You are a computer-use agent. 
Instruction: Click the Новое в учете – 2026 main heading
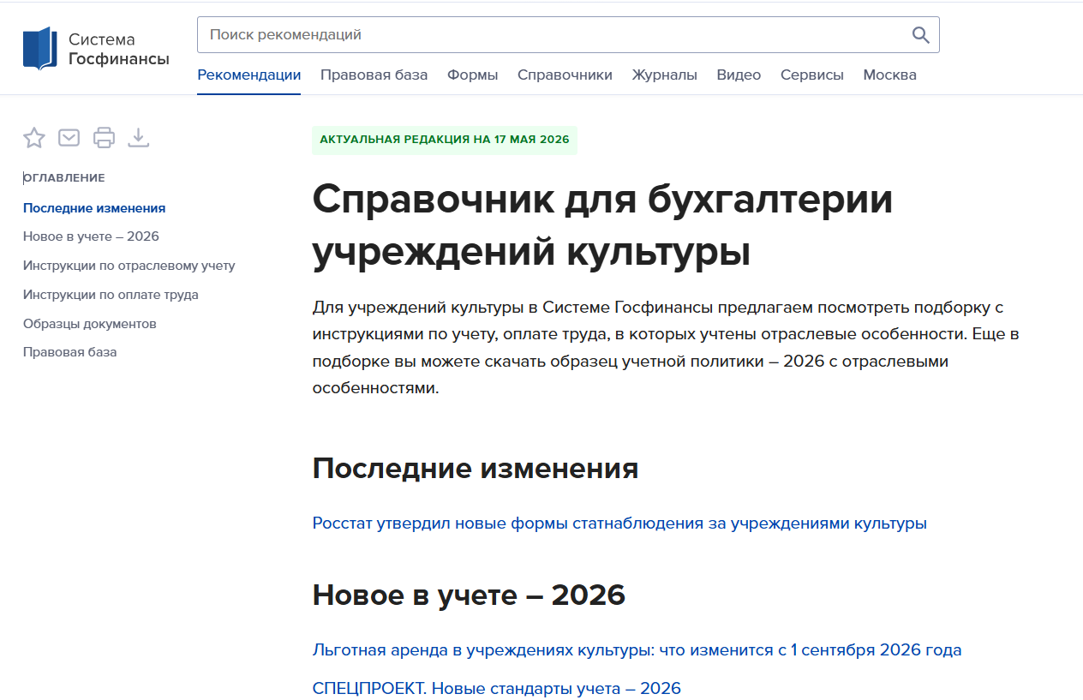point(469,595)
